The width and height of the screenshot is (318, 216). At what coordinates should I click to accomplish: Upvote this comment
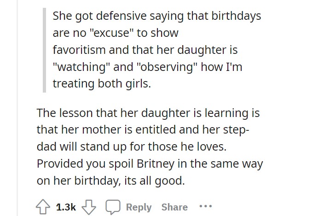pyautogui.click(x=43, y=207)
